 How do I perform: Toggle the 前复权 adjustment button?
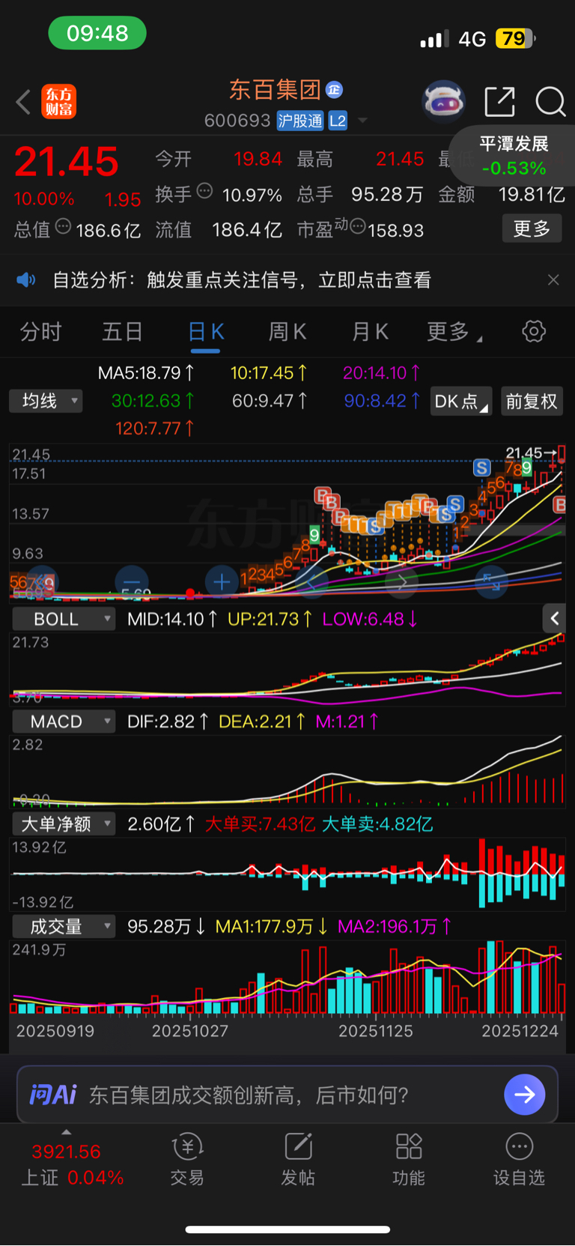[532, 401]
